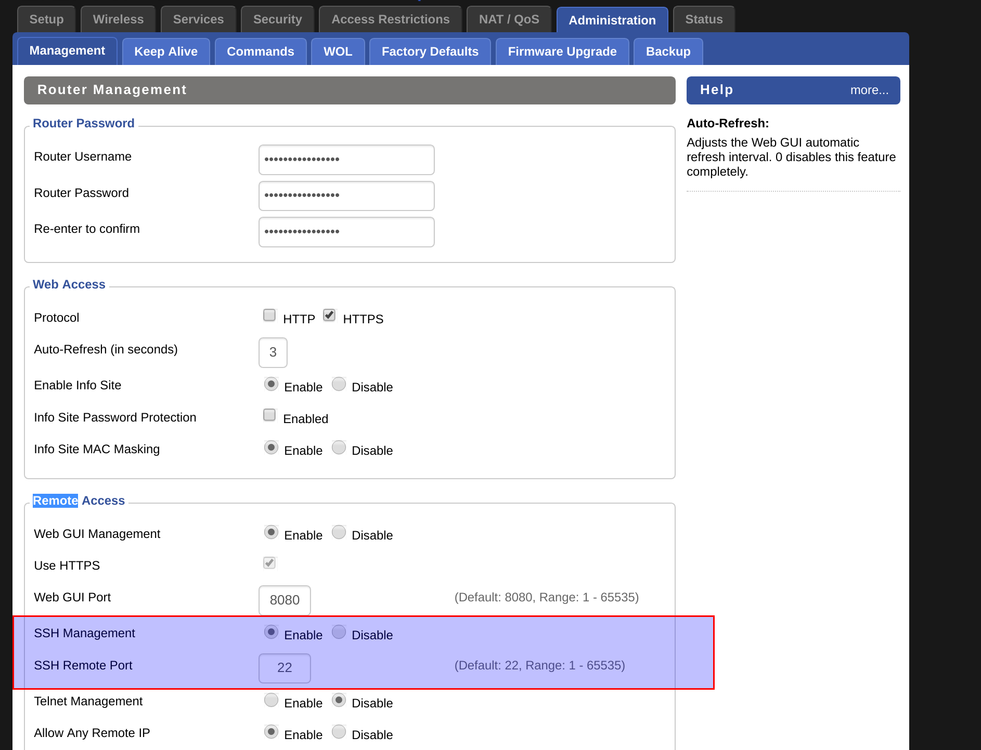Click the Router Password section title

coord(84,123)
